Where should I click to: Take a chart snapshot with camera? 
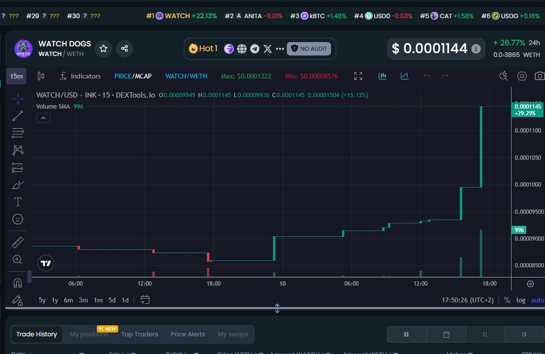539,76
